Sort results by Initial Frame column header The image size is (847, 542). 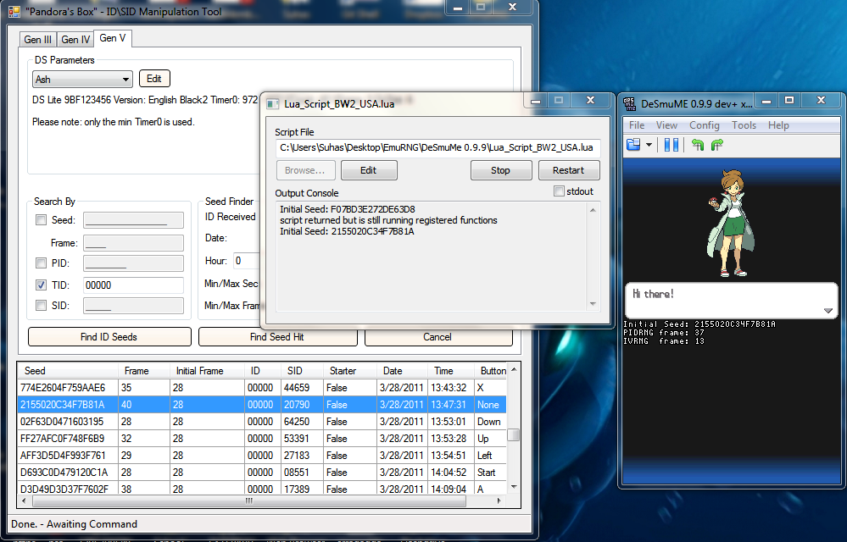(207, 370)
